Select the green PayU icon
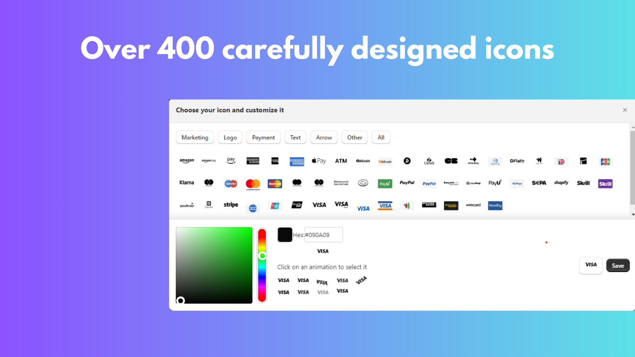Screen dimensions: 635x357 [x=384, y=183]
